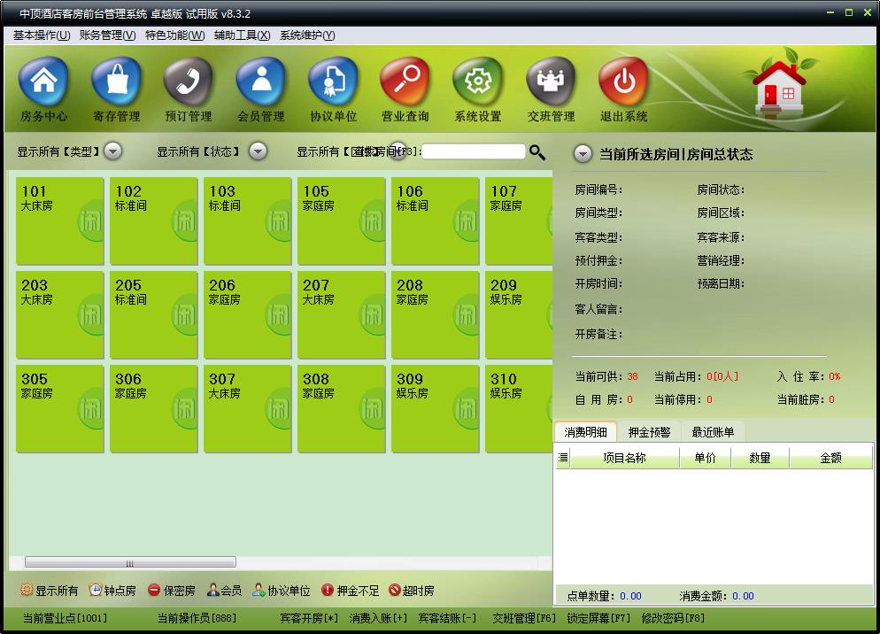This screenshot has height=634, width=880.
Task: Expand the 显示所有【类型】 dropdown
Action: 113,151
